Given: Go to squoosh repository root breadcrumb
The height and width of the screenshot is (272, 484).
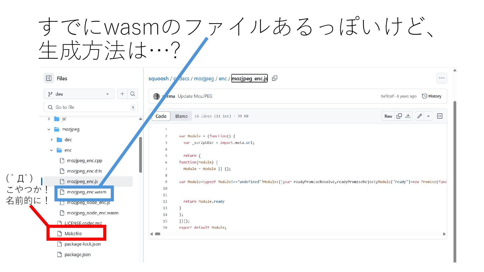Looking at the screenshot, I should pyautogui.click(x=159, y=78).
